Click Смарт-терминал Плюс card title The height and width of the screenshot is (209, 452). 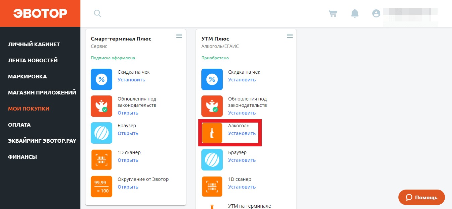pos(121,39)
